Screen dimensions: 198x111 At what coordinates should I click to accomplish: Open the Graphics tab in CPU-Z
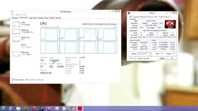click(161, 17)
